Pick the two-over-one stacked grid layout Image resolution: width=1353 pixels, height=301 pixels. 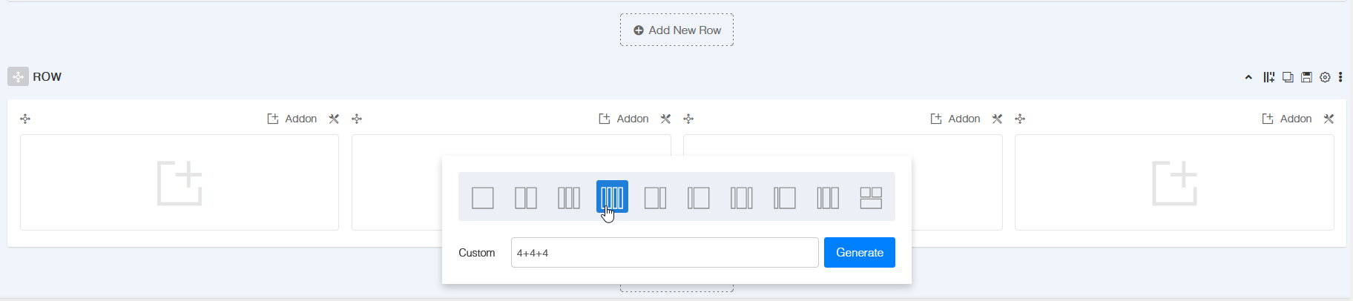pos(871,197)
